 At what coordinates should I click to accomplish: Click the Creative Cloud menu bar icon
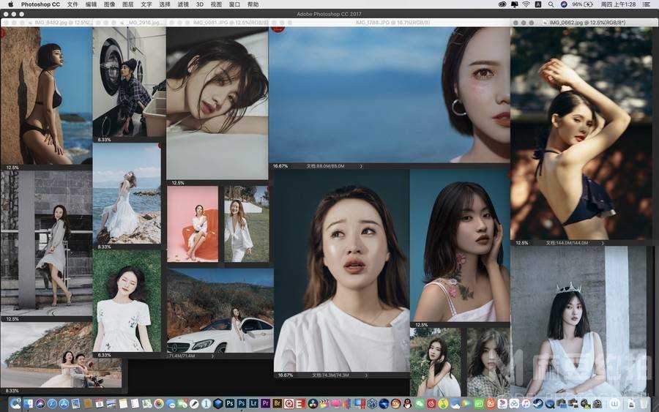502,4
